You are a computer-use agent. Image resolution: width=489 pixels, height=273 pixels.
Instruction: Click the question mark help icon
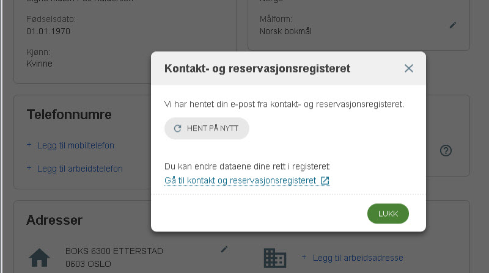tap(446, 150)
